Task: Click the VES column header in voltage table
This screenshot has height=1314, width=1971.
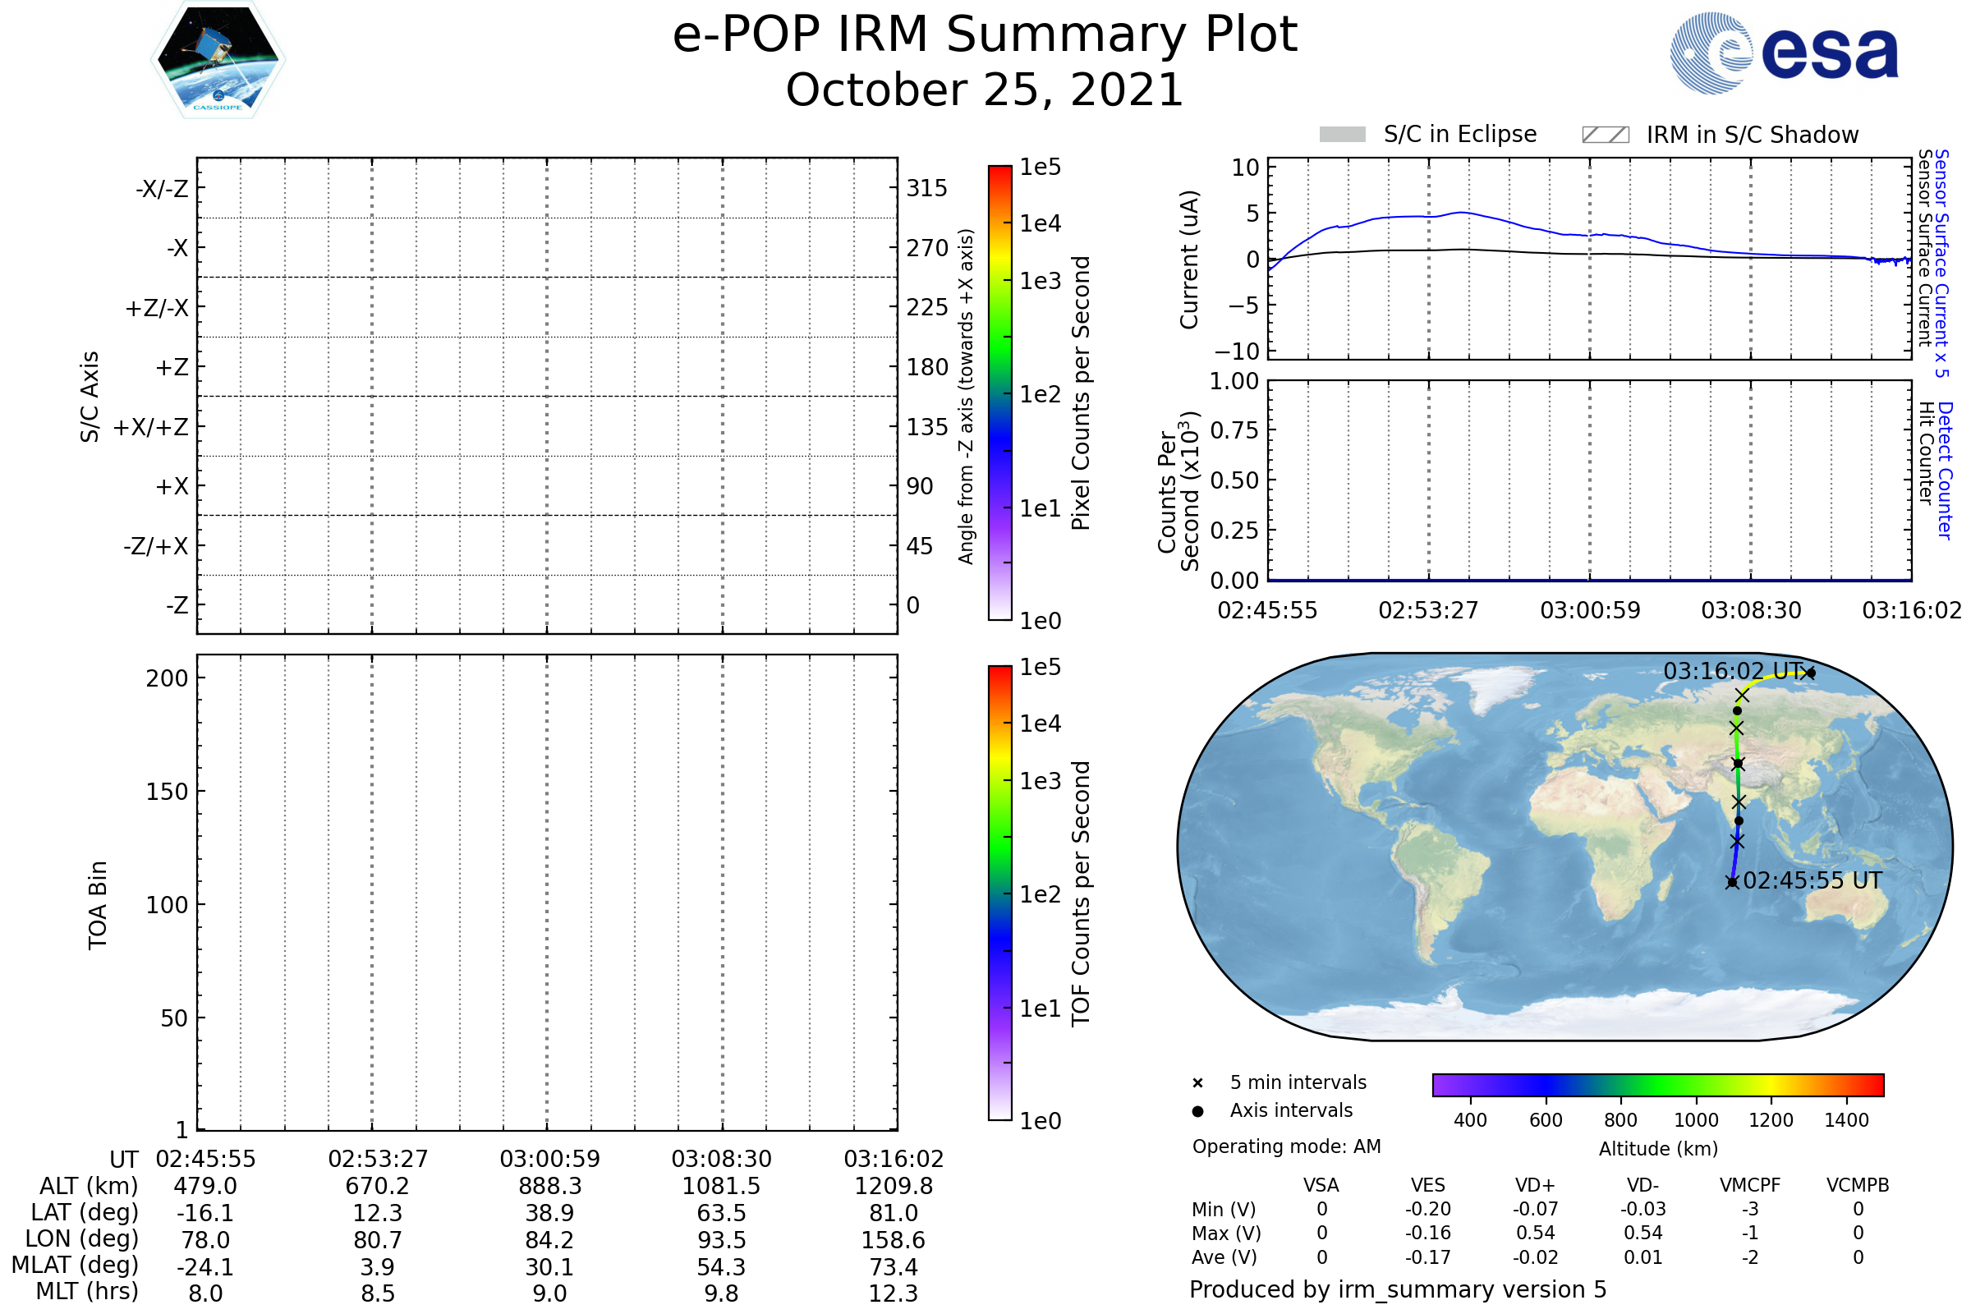Action: pos(1428,1186)
